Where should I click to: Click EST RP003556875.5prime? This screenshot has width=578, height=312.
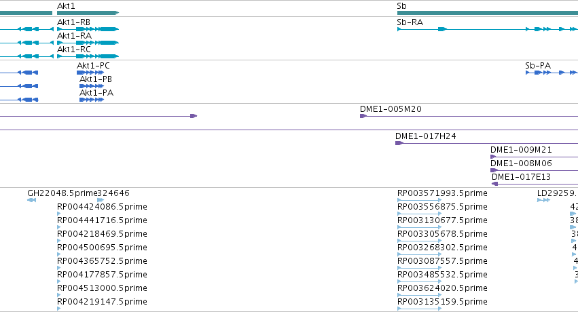pos(442,207)
